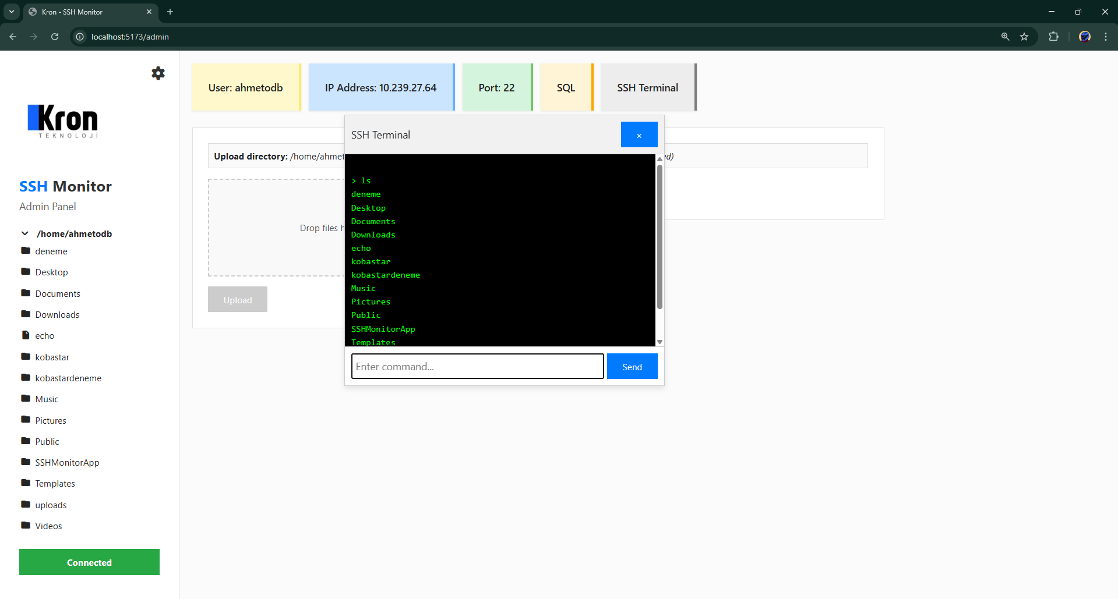Click the Send button

[x=632, y=366]
